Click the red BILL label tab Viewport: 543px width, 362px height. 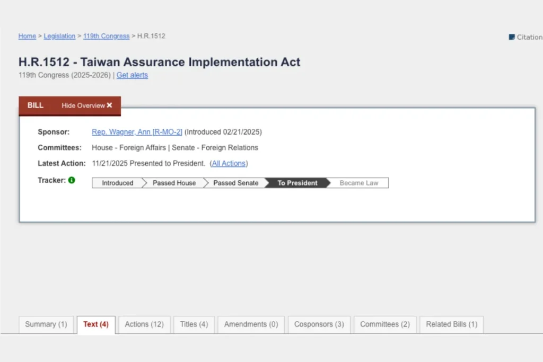click(x=36, y=105)
